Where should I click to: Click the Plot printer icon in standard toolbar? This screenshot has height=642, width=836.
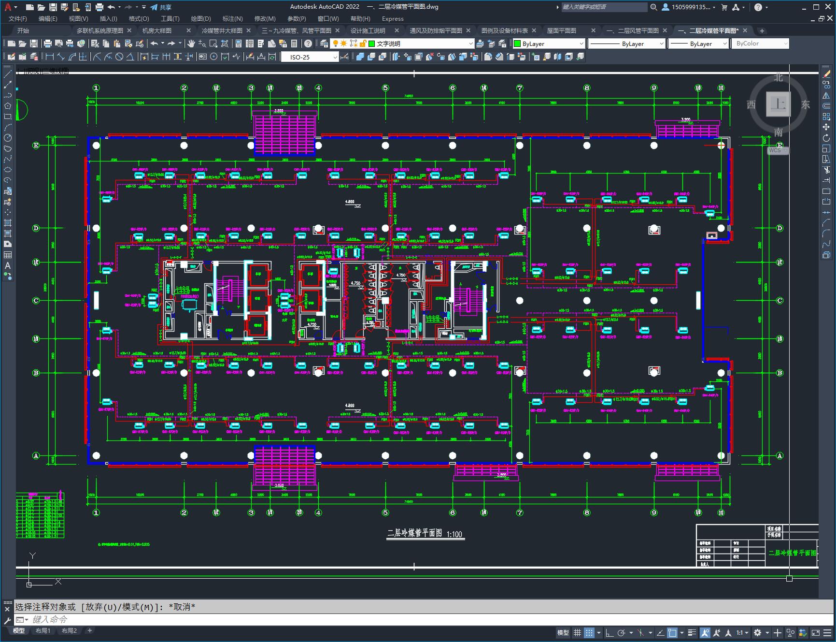tap(48, 44)
